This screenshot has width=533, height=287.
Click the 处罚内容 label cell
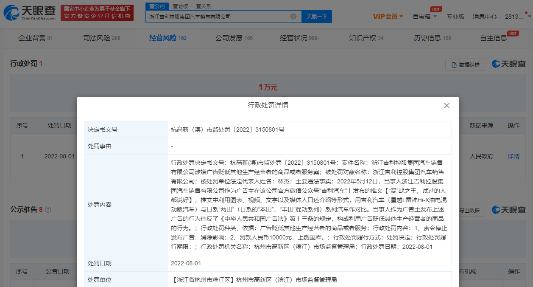click(x=126, y=205)
